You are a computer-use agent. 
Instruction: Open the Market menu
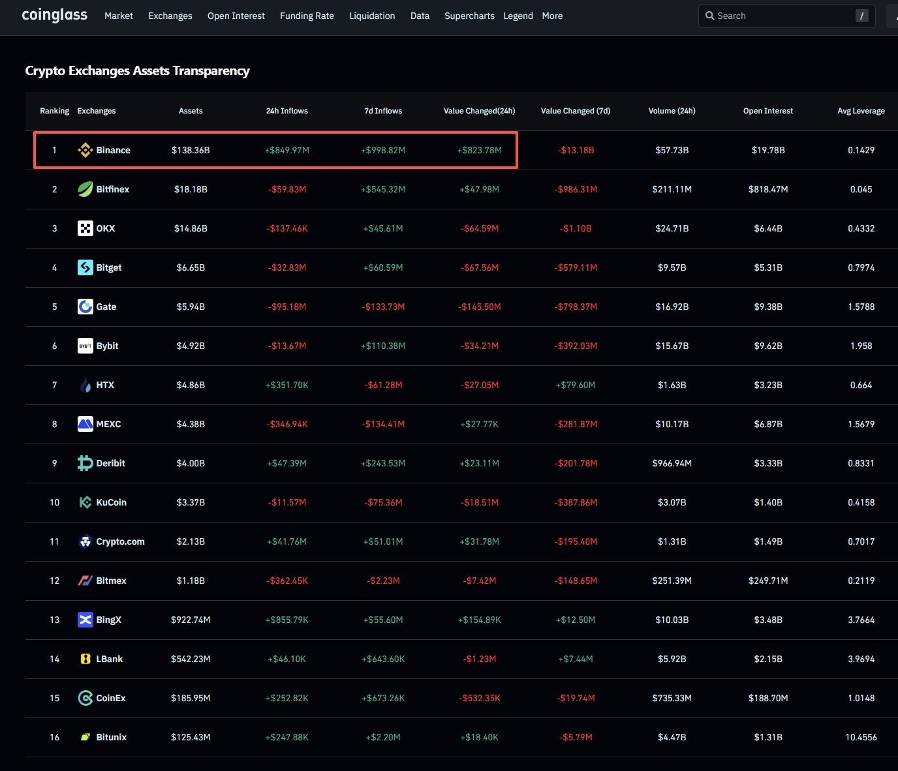118,16
